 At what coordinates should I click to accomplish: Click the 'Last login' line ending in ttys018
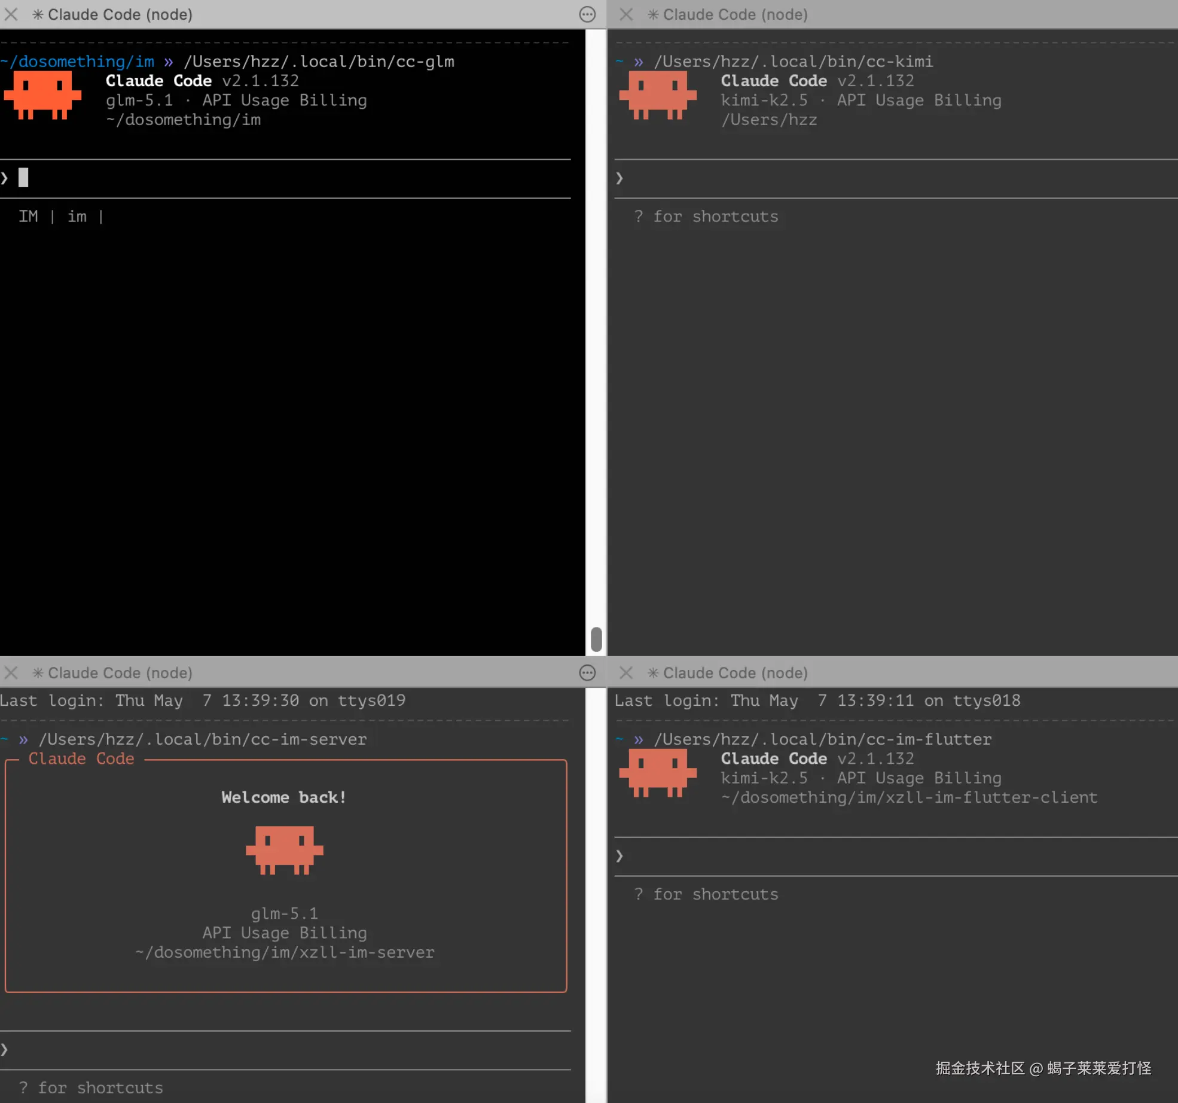817,700
